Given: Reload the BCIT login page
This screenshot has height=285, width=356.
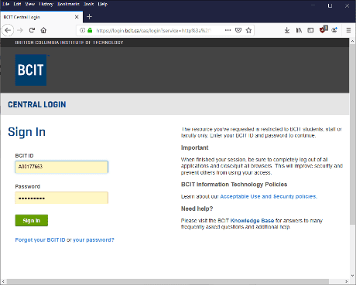Looking at the screenshot, I should (x=32, y=30).
